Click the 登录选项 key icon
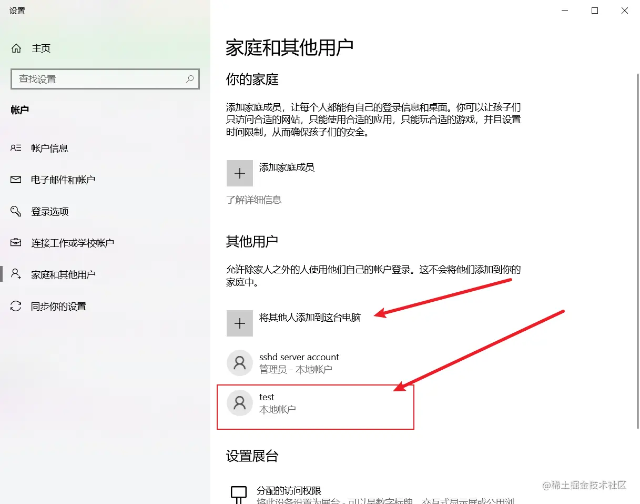The image size is (640, 504). click(x=16, y=211)
